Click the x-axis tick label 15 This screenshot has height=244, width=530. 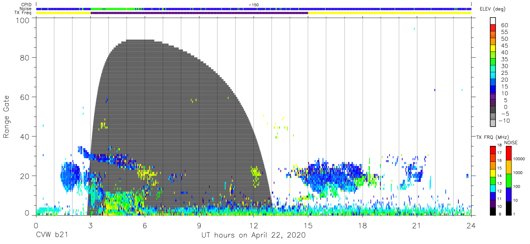(x=308, y=225)
